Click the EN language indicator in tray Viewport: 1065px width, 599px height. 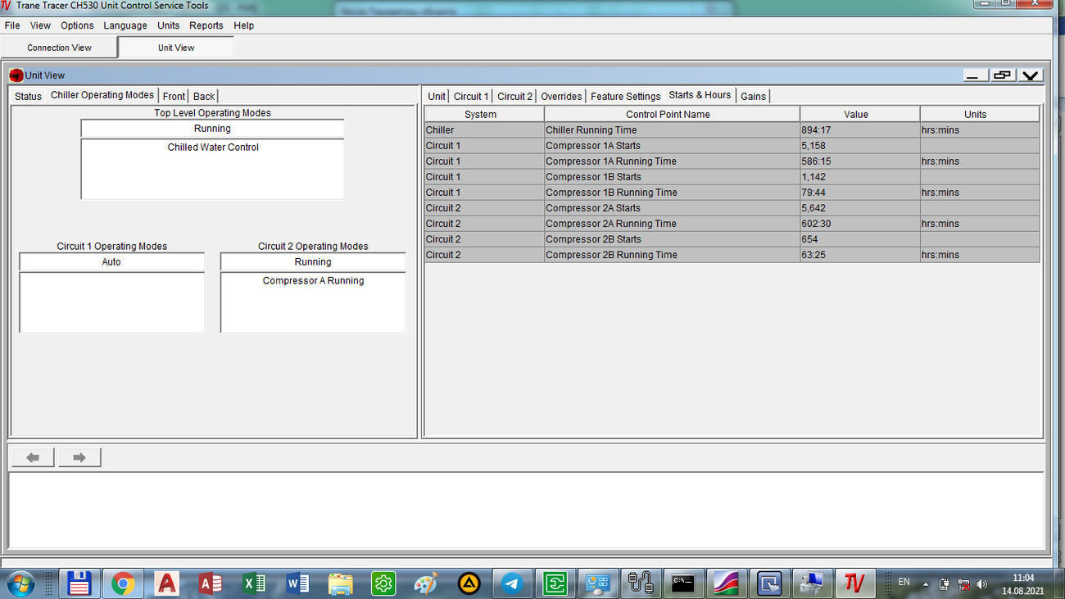click(904, 582)
